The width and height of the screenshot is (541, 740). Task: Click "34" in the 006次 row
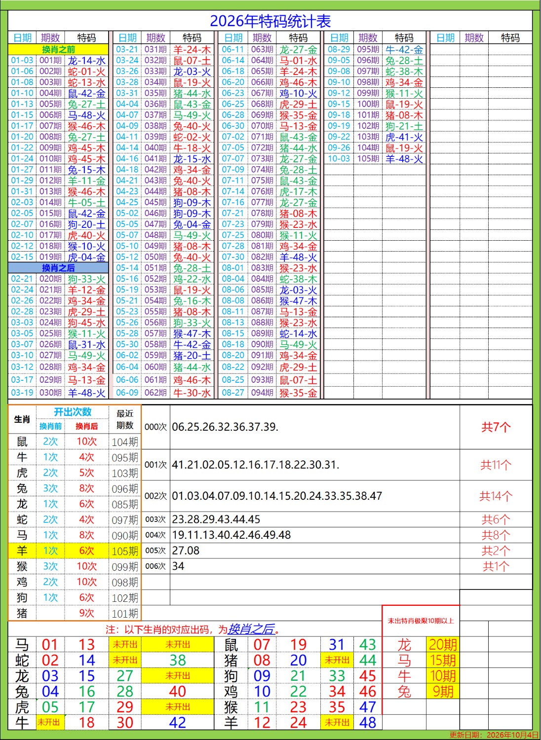coord(178,566)
